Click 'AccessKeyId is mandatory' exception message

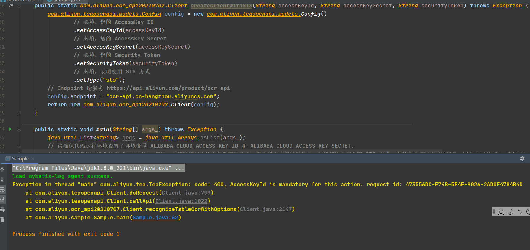point(296,185)
